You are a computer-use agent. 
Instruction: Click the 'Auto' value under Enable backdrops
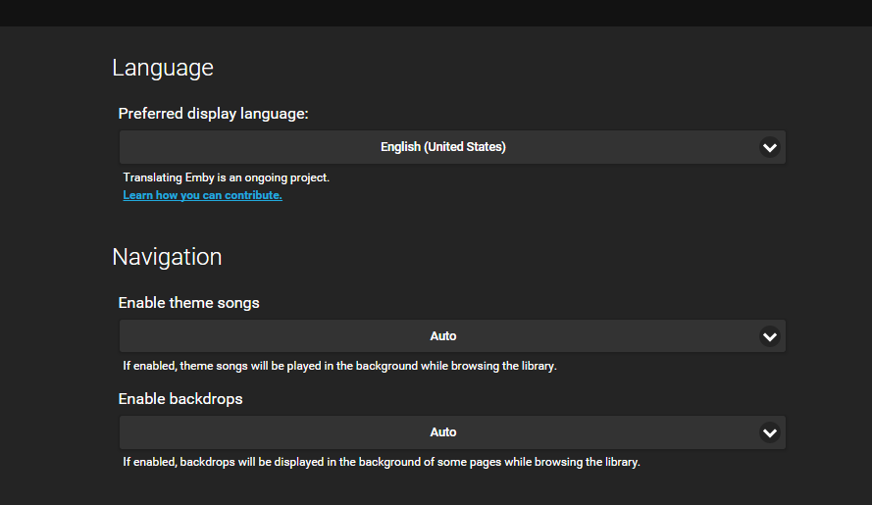point(442,432)
